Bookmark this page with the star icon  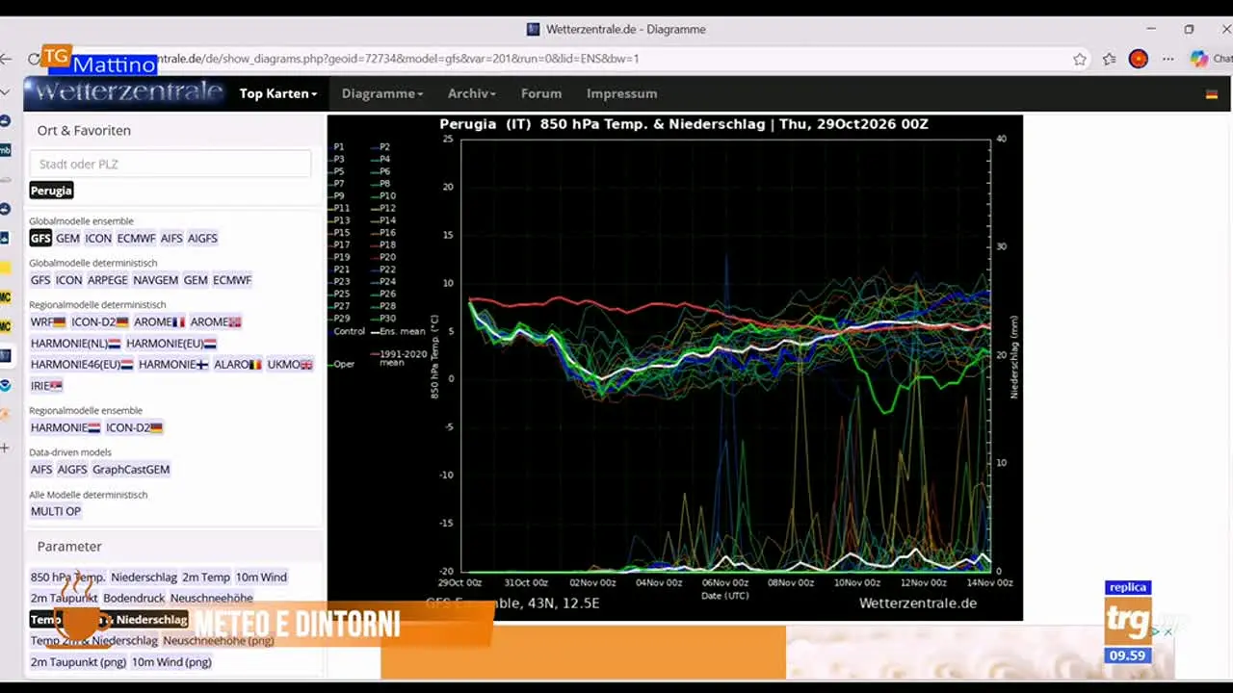click(x=1080, y=59)
